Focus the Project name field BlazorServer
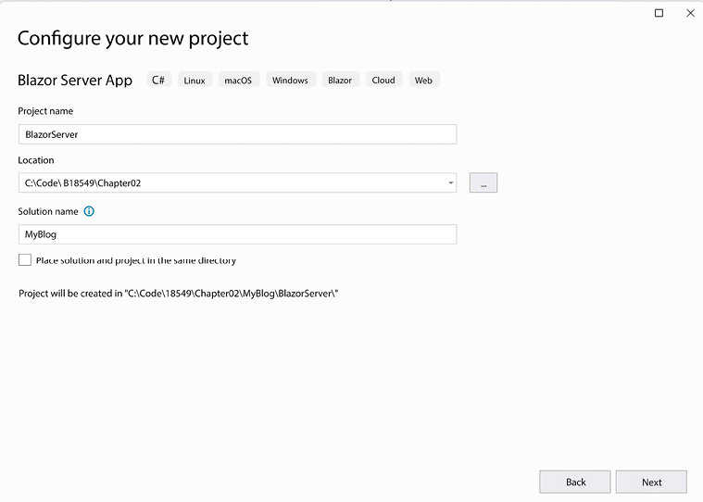703x502 pixels. (x=238, y=134)
